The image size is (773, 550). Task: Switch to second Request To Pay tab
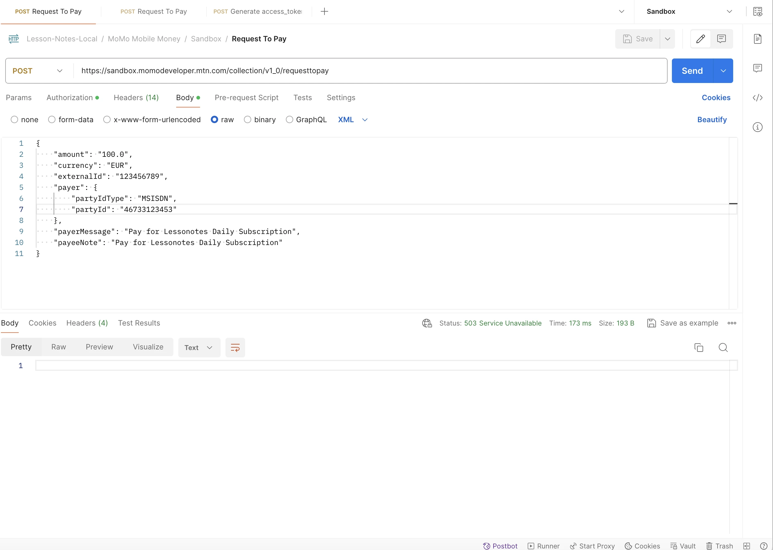coord(154,12)
